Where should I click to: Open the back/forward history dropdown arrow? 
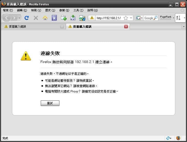point(19,18)
